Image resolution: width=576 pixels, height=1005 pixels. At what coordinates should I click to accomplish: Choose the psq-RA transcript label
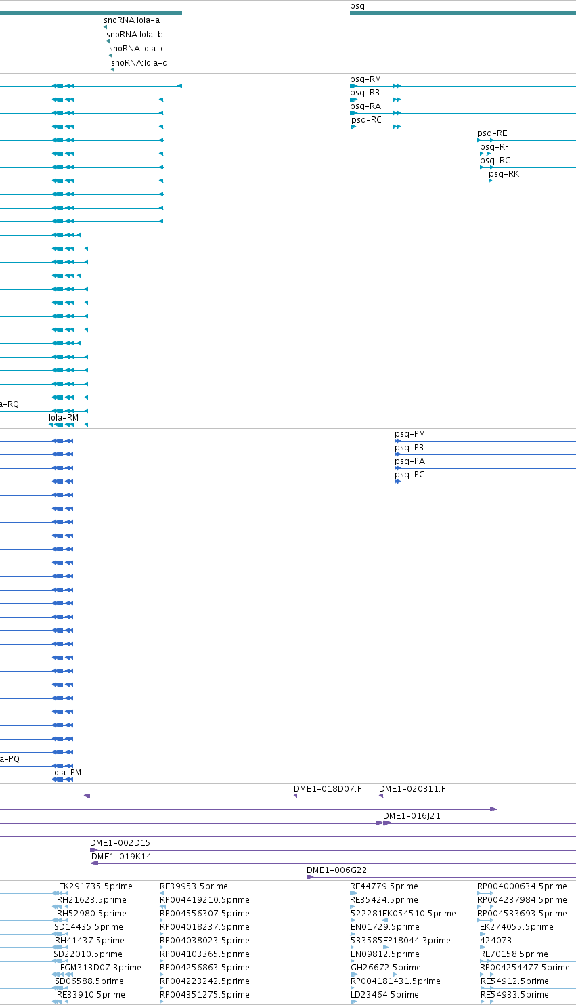click(x=365, y=106)
